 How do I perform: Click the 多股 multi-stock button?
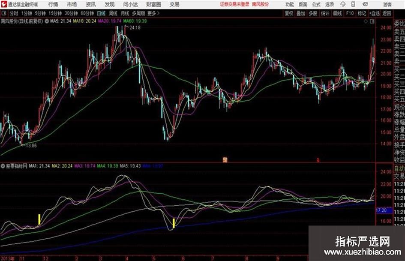(313, 13)
